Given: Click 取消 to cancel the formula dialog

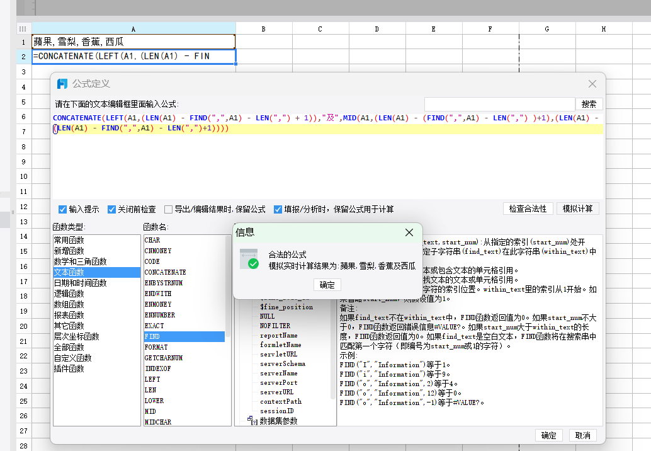Looking at the screenshot, I should (583, 435).
